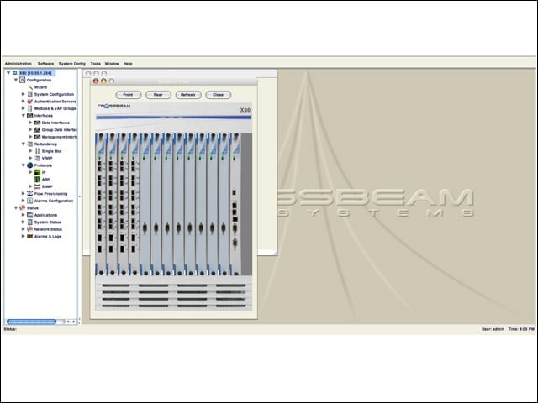
Task: Collapse the Redundancy tree node
Action: tap(24, 144)
